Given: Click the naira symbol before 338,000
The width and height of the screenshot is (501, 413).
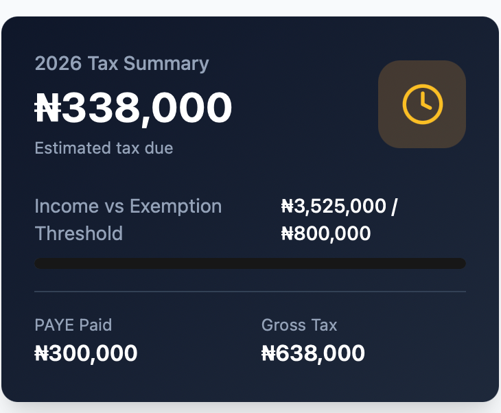Looking at the screenshot, I should (x=47, y=108).
